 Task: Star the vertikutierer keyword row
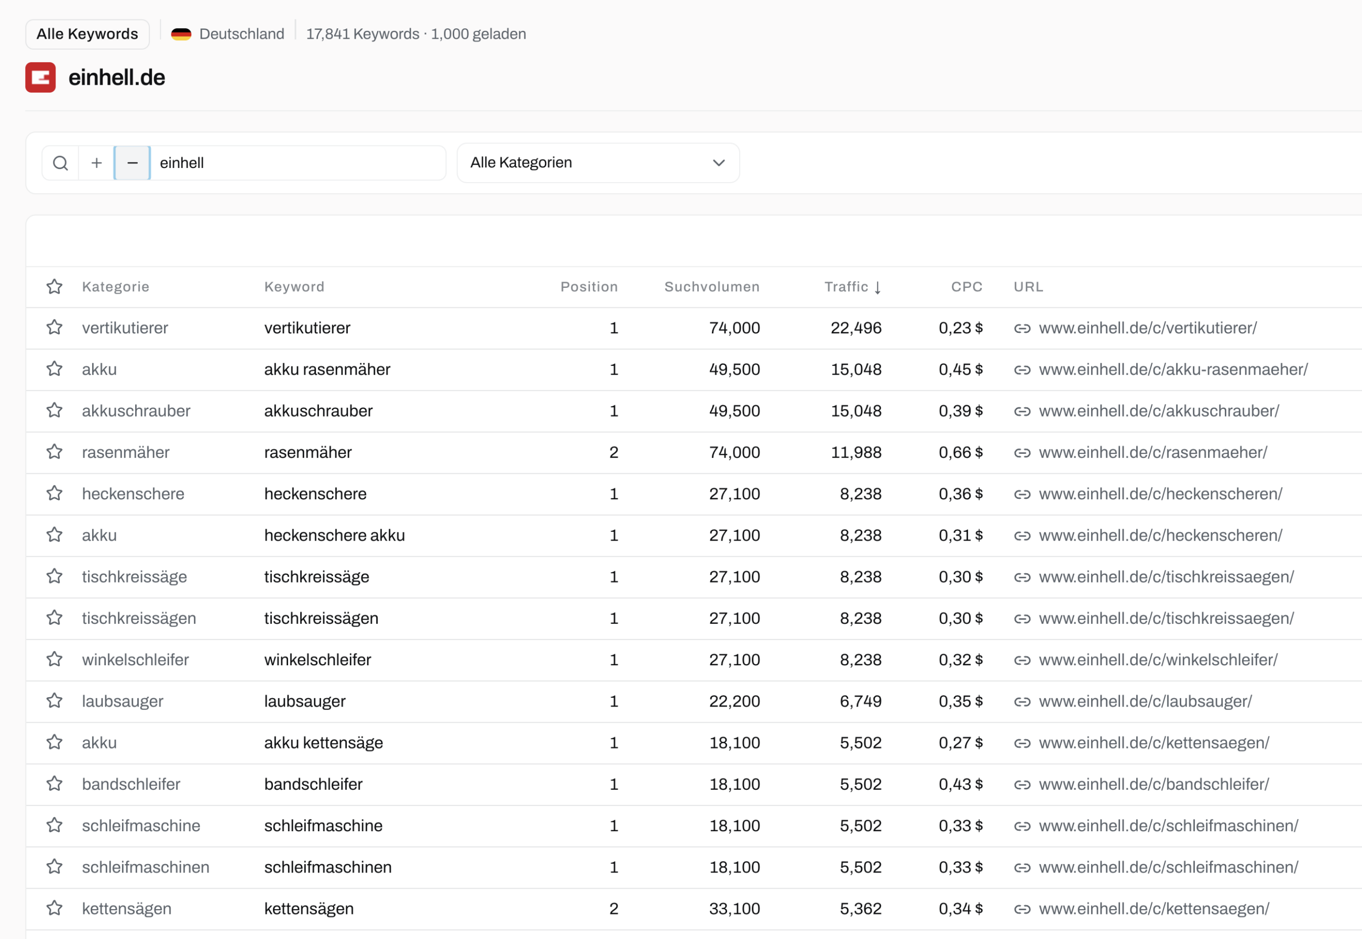55,327
